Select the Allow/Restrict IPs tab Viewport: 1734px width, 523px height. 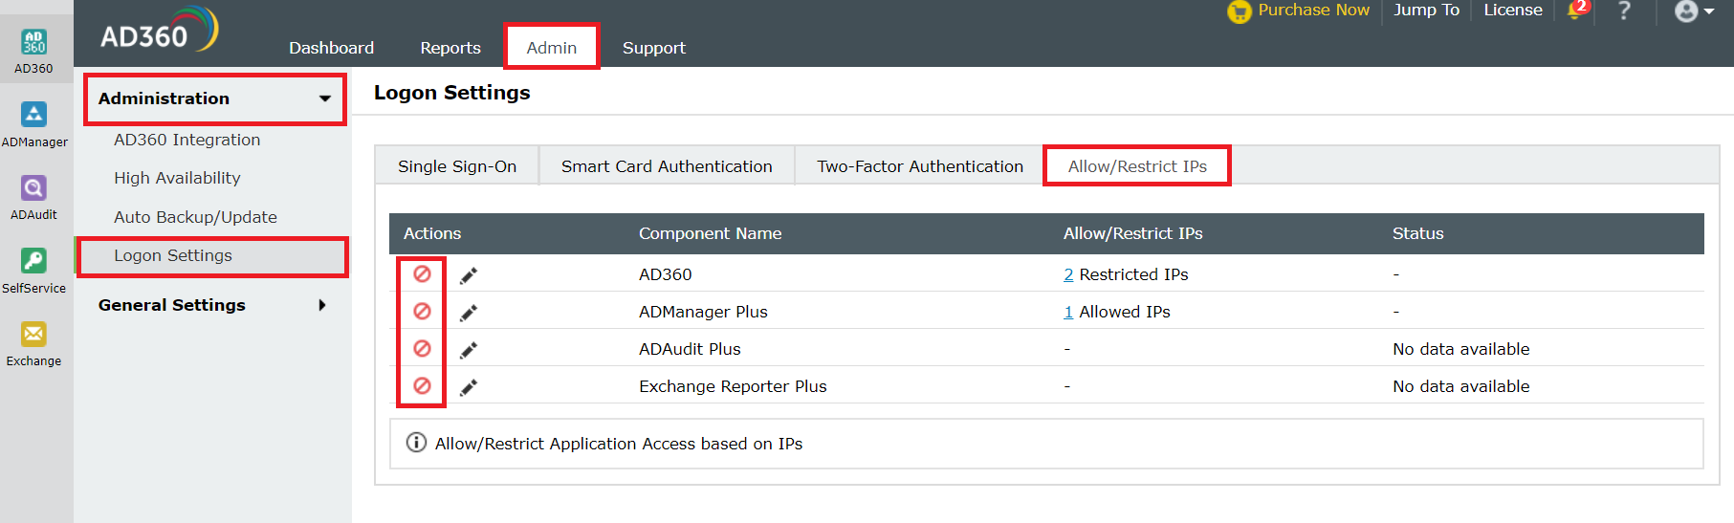point(1137,166)
